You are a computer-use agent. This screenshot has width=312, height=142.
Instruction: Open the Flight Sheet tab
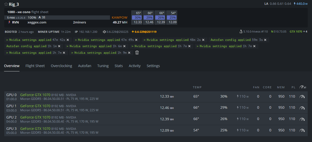[35, 66]
